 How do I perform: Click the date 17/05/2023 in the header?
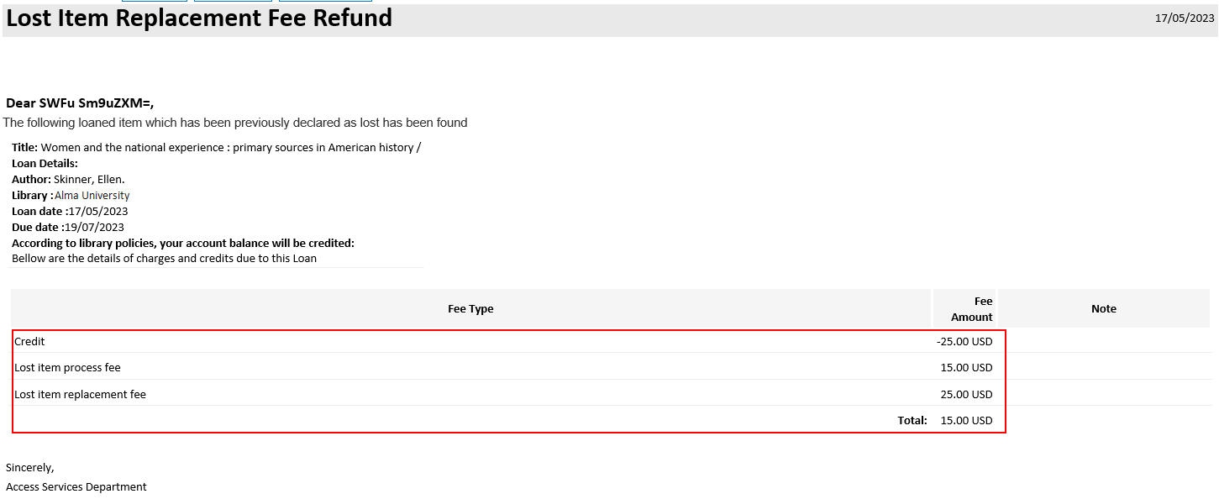(x=1184, y=18)
